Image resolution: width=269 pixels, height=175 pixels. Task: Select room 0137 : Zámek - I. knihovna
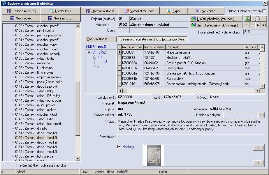point(34,68)
